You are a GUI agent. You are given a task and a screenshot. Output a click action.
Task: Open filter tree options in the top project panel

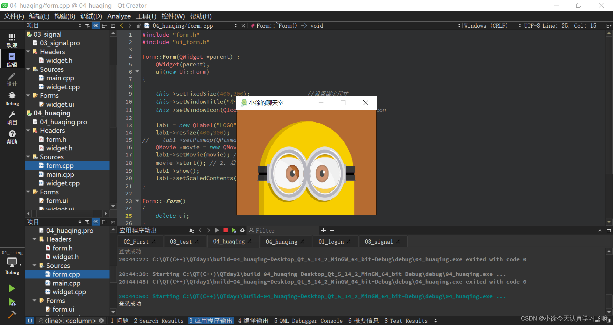87,25
